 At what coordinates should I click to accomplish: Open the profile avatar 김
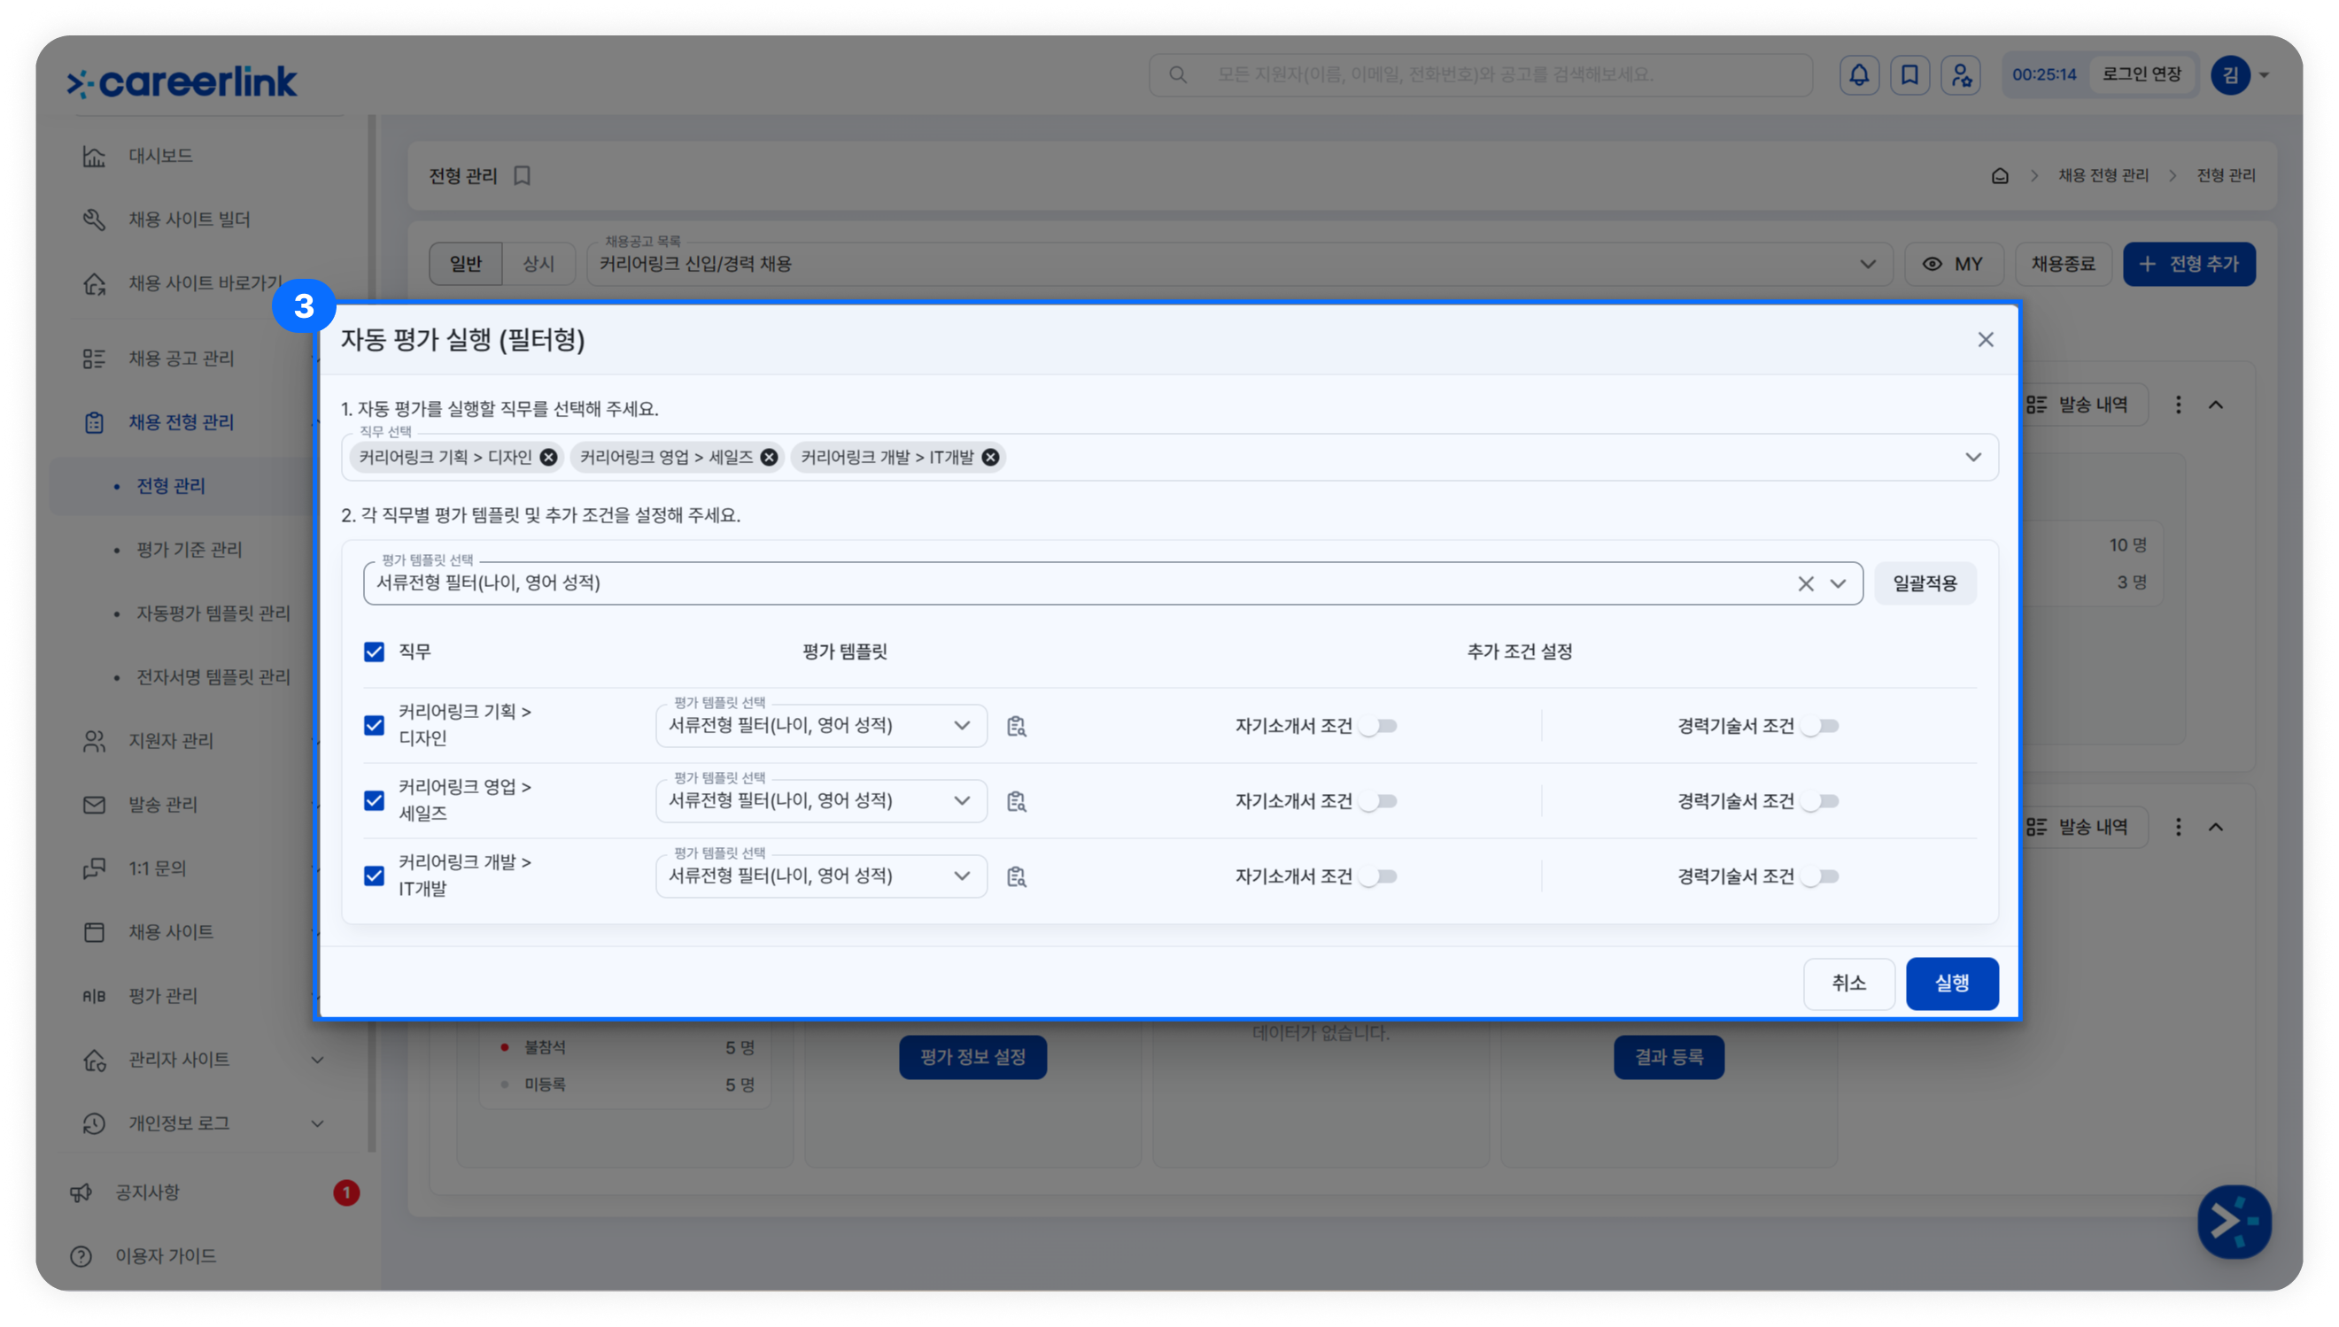click(2231, 74)
